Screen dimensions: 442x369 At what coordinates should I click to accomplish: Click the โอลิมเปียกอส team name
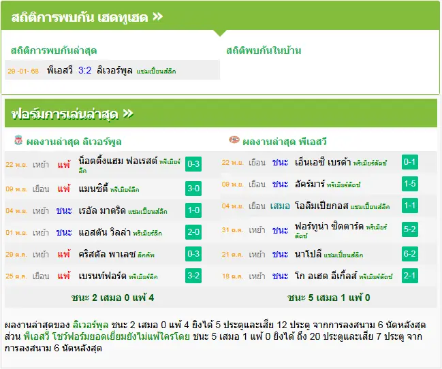321,206
